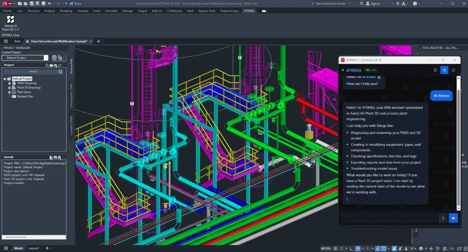Screen dimensions: 468x252
Task: Open the Modeling ribbon tab
Action: 66,11
